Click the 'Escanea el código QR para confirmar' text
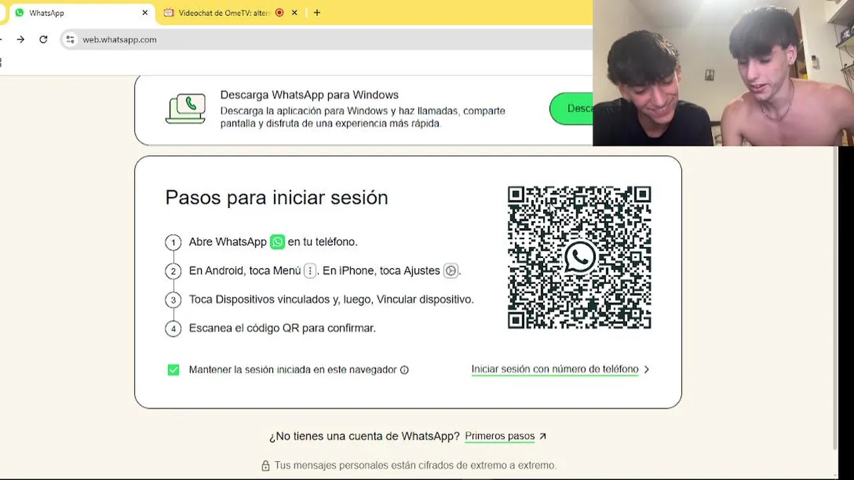Image resolution: width=854 pixels, height=480 pixels. coord(282,328)
